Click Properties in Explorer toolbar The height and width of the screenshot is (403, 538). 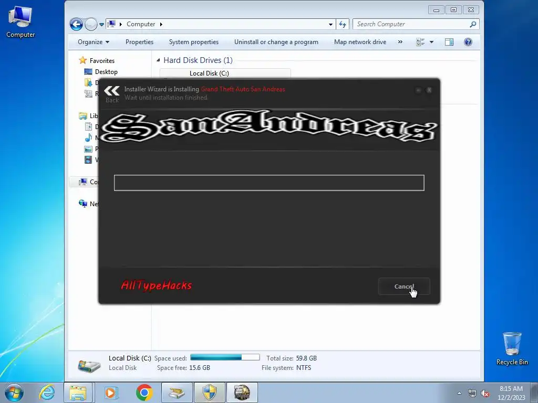[139, 42]
